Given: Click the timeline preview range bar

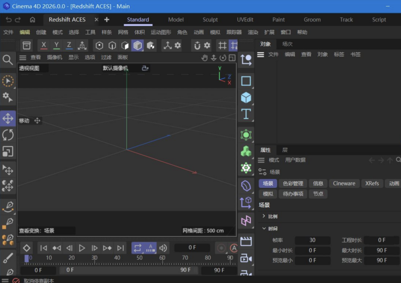Looking at the screenshot, I should click(128, 270).
